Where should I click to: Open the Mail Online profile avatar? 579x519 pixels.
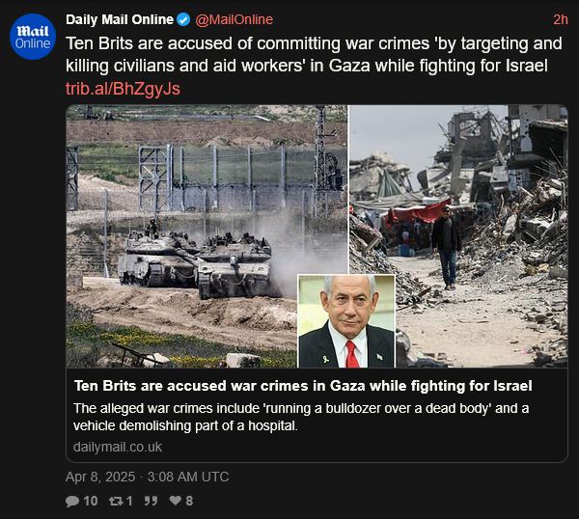tap(33, 37)
